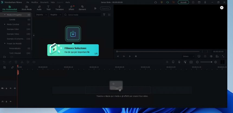Open the Modifica menu
The image size is (233, 113).
click(x=34, y=2)
